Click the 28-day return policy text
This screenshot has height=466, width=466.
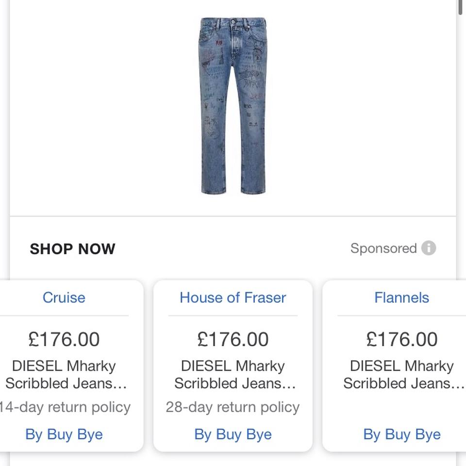click(x=233, y=407)
